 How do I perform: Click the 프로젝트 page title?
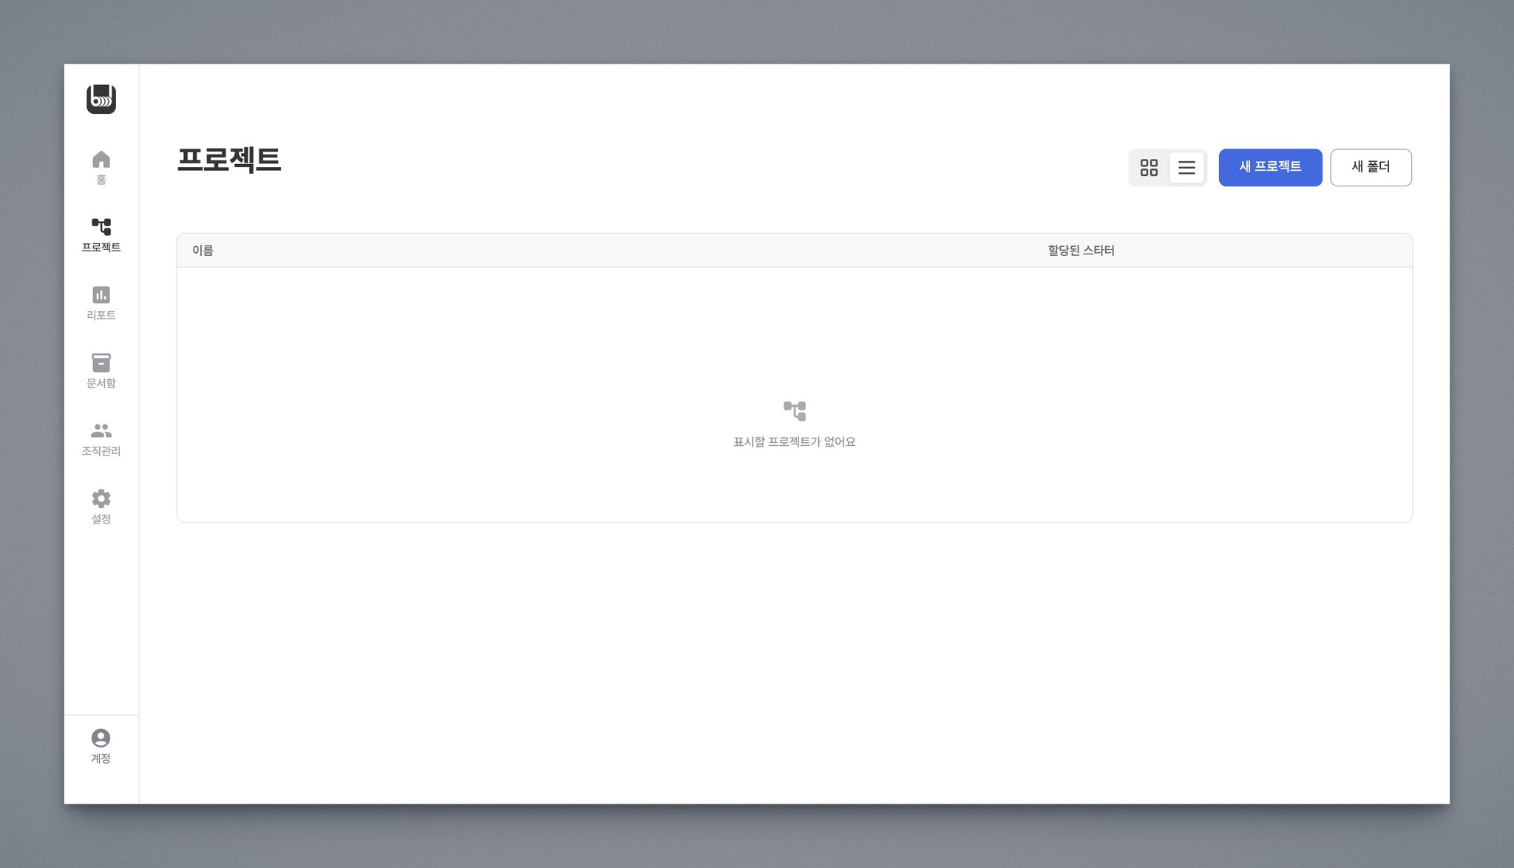tap(229, 160)
